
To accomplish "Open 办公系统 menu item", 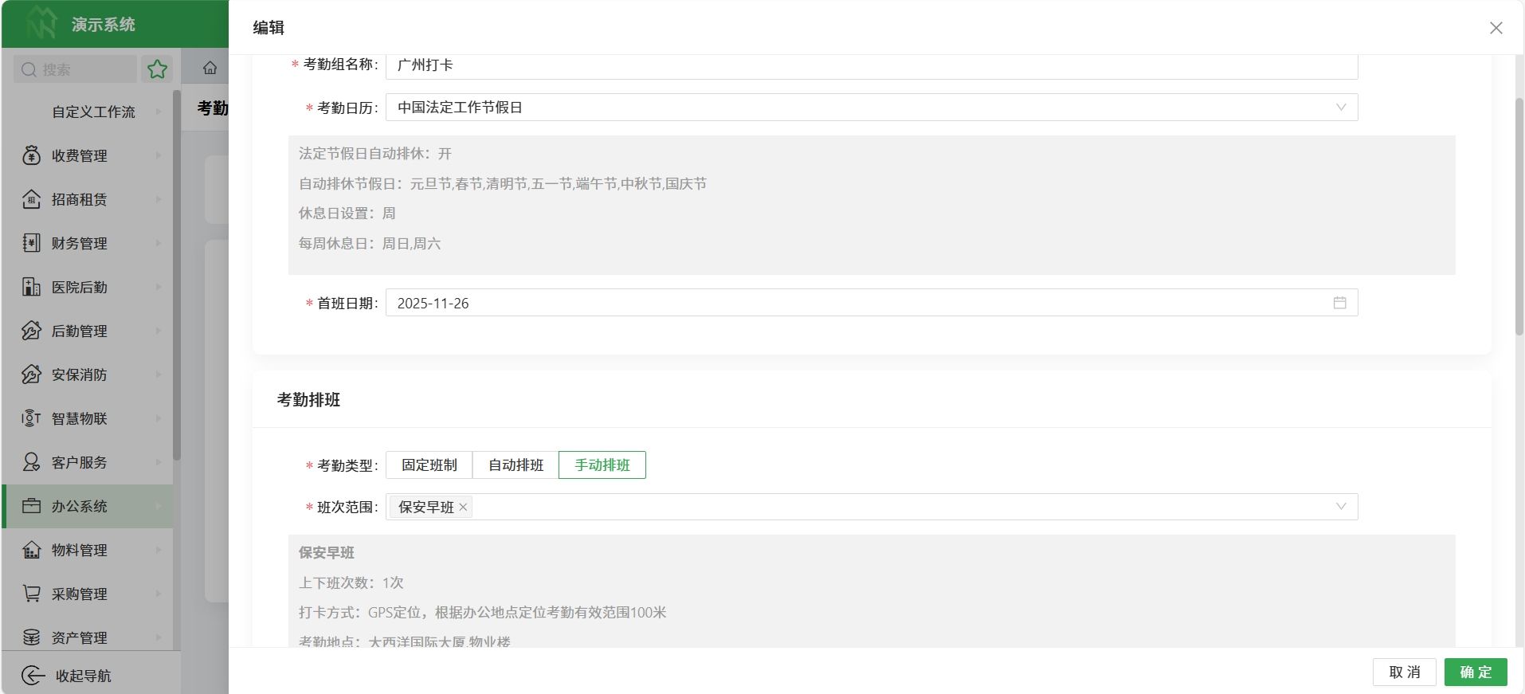I will coord(80,506).
